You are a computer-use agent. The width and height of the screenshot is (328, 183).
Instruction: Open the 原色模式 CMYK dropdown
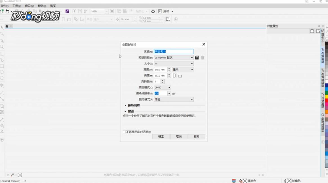[162, 88]
